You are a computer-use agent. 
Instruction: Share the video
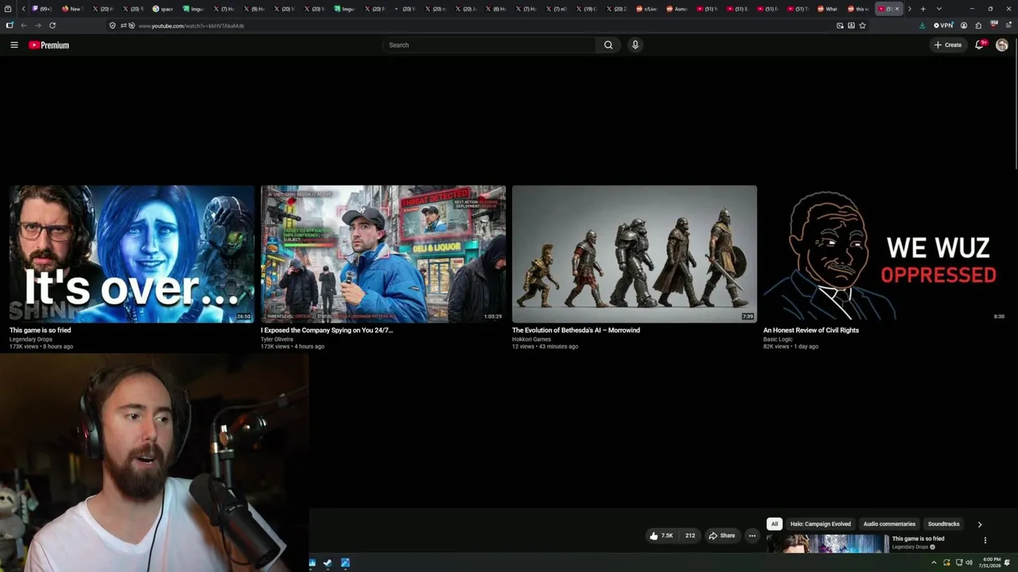click(x=722, y=535)
